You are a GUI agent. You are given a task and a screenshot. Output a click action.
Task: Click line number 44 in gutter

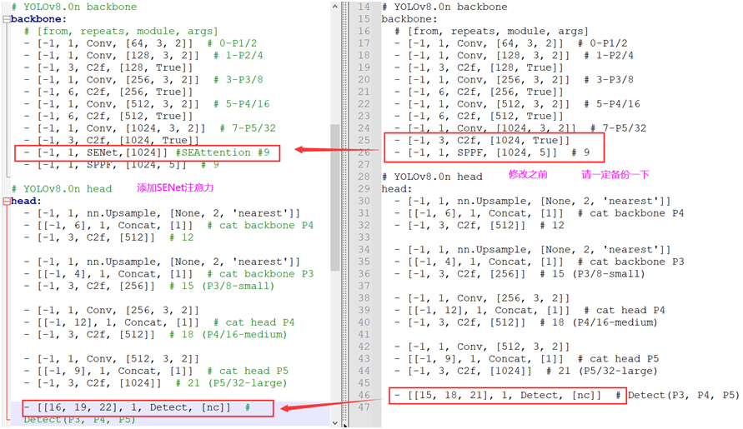point(364,371)
